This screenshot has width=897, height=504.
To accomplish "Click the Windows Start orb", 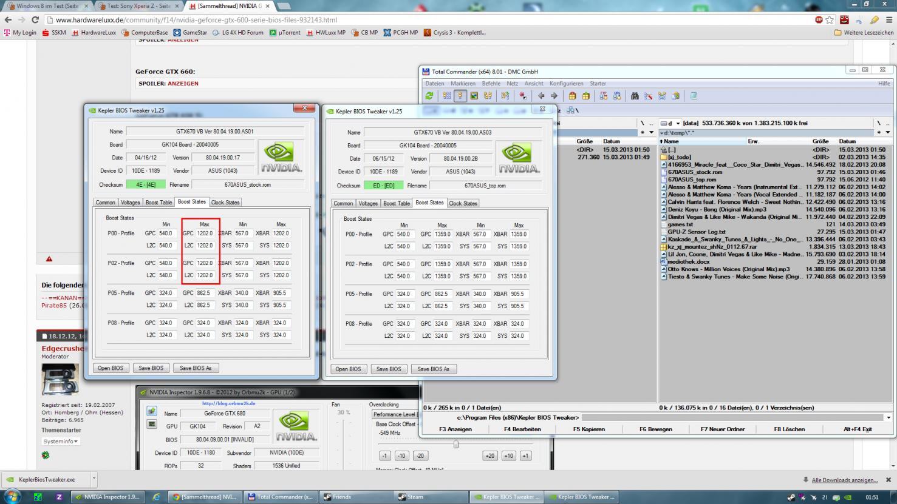I will coord(12,496).
